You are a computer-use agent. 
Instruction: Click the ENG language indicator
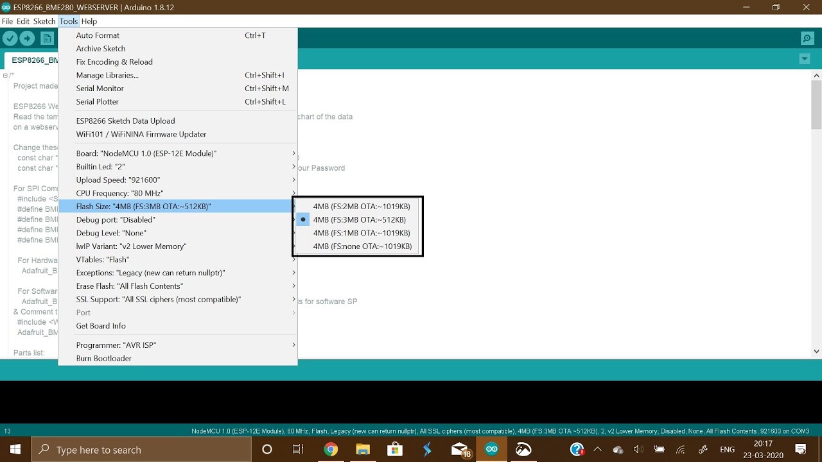[727, 450]
